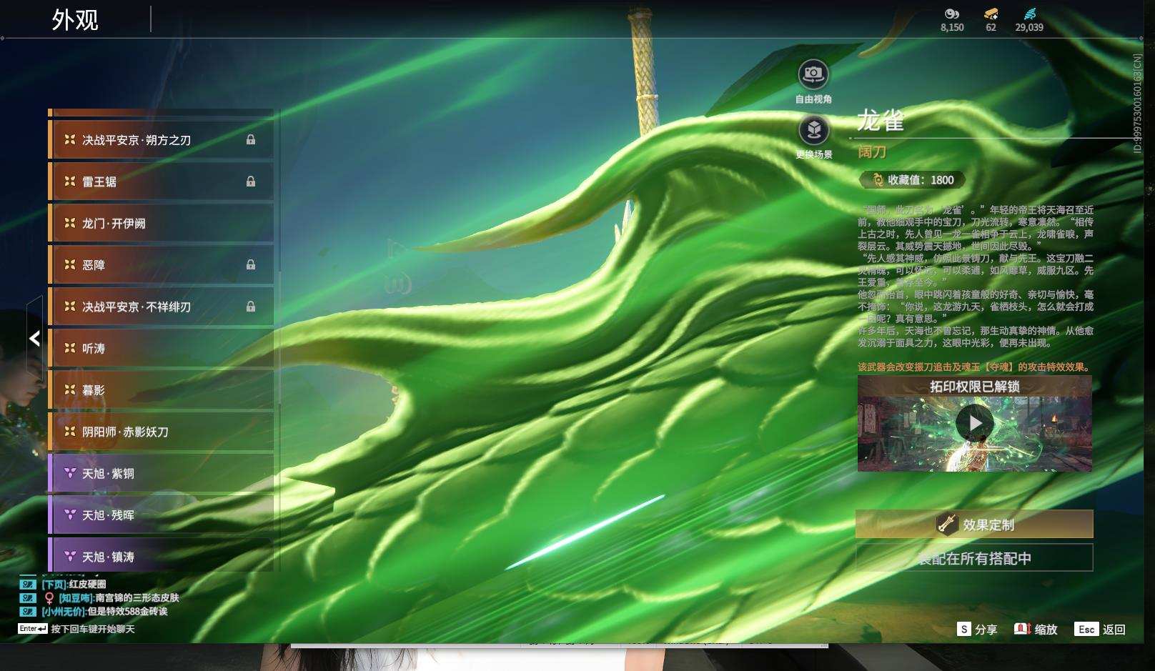This screenshot has height=671, width=1155.
Task: Click the mouse icon beside 缩放
Action: coord(1022,629)
